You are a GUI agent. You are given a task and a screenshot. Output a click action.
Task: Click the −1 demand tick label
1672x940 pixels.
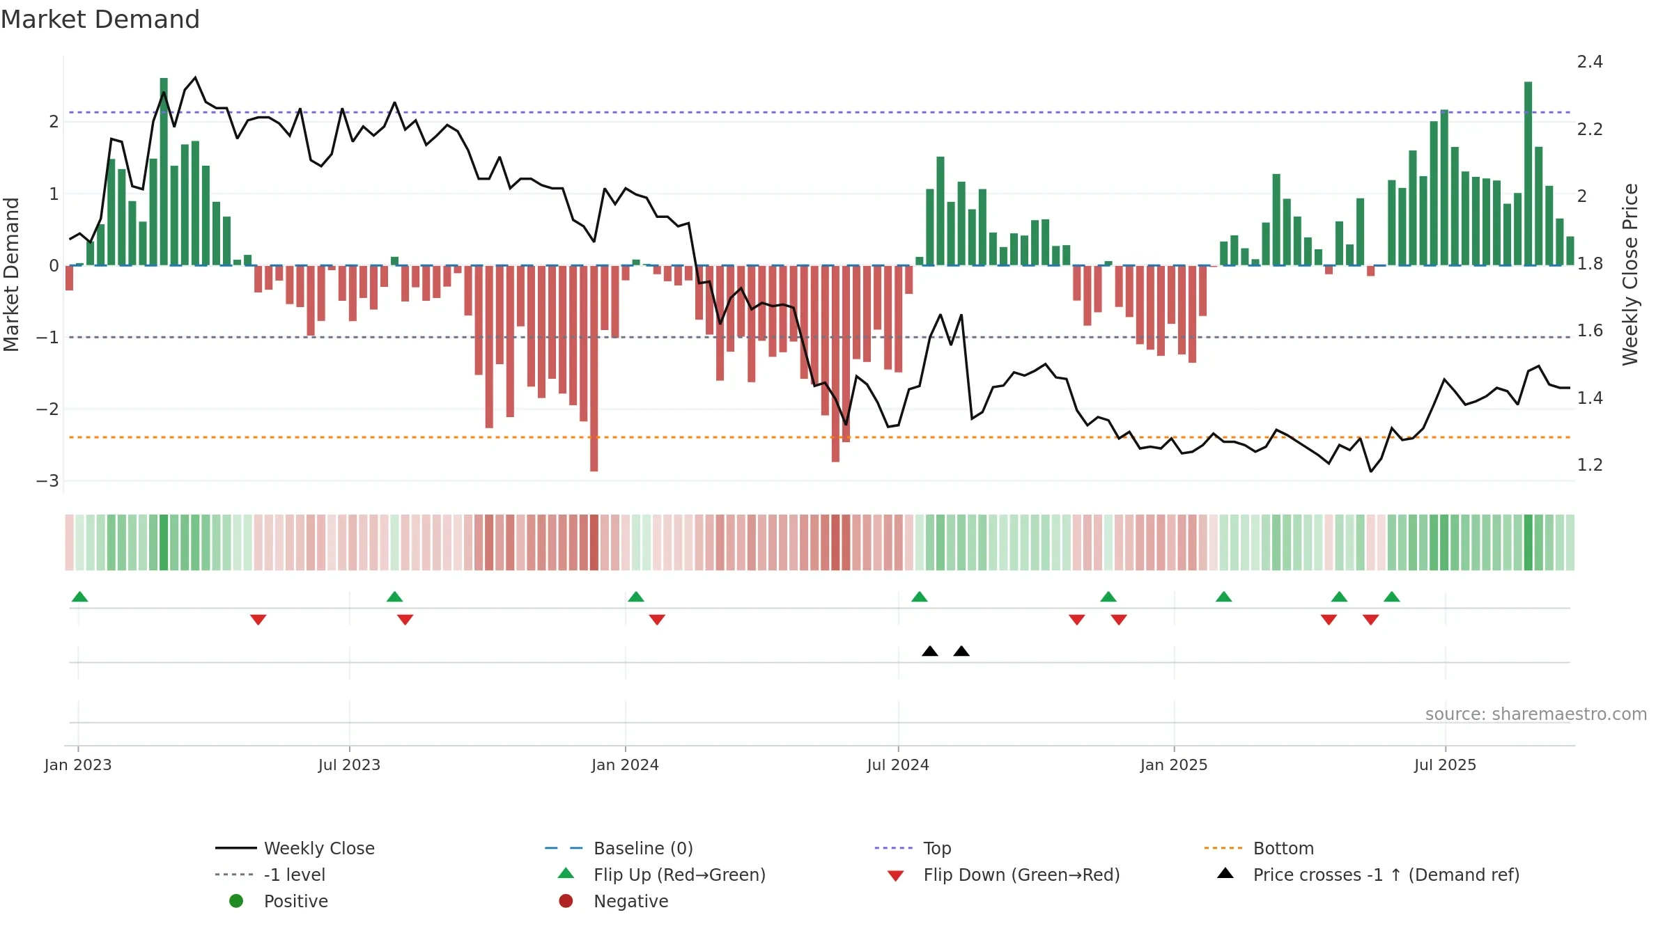click(x=47, y=337)
